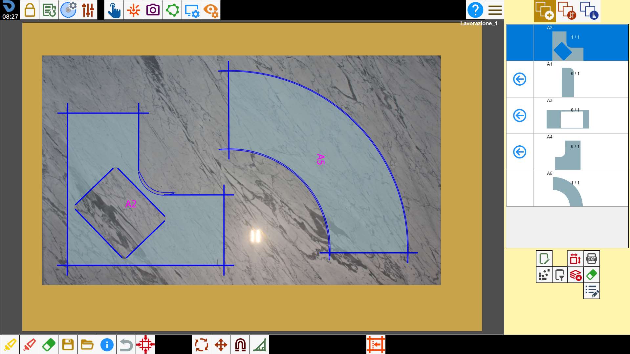Place piece A4 with its arrow button
Viewport: 630px width, 354px height.
point(520,152)
